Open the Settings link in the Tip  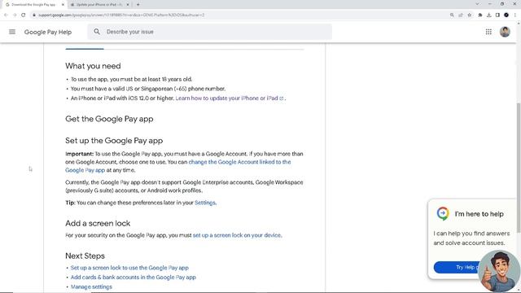click(x=205, y=203)
